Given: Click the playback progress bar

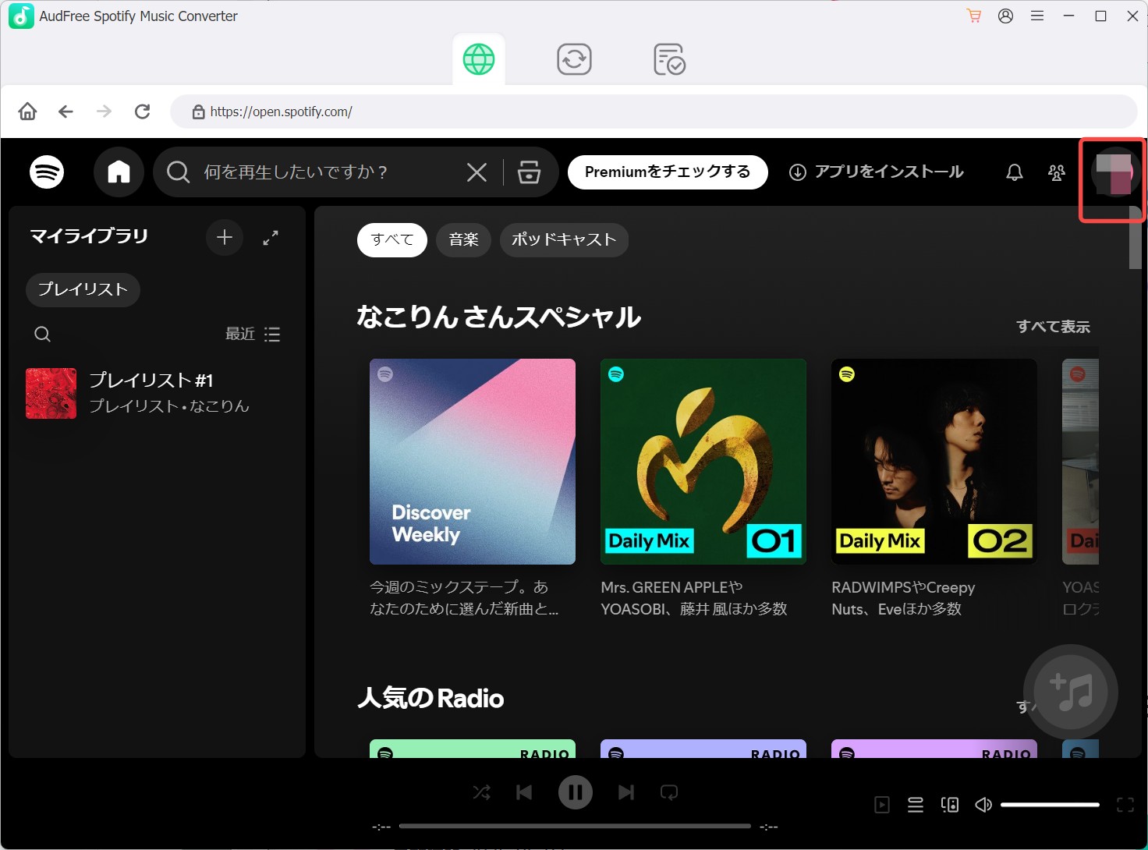Looking at the screenshot, I should [575, 826].
